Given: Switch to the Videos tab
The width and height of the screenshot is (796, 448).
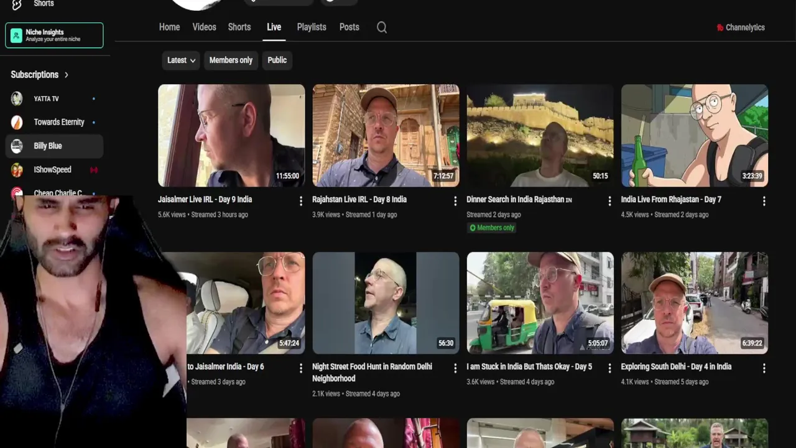Looking at the screenshot, I should point(204,27).
